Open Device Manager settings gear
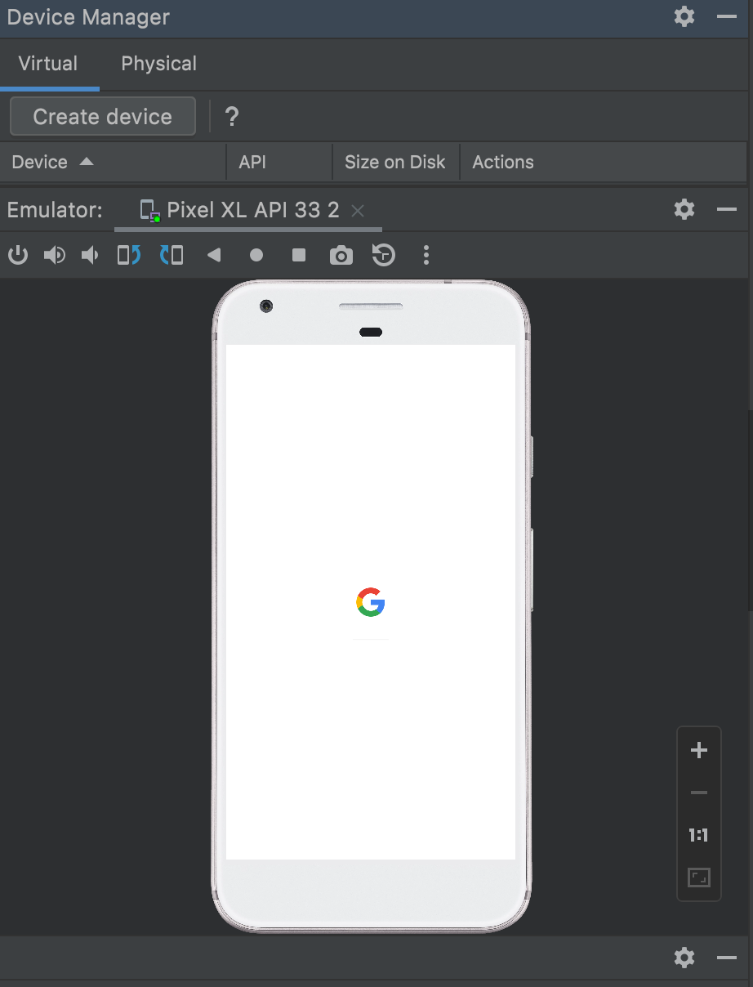 coord(684,16)
